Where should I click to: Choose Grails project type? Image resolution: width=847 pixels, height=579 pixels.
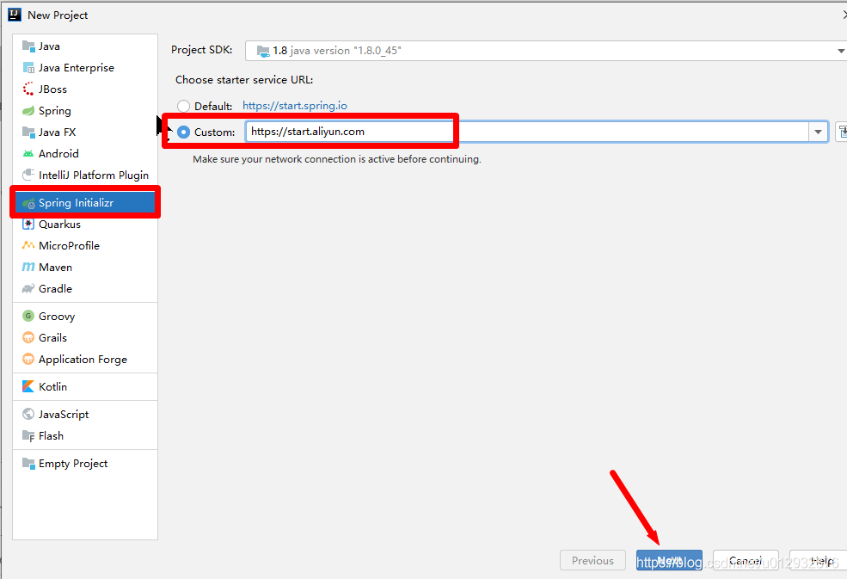point(85,338)
